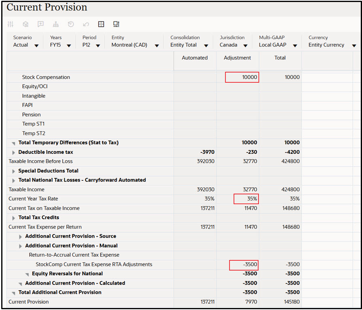The image size is (362, 310).
Task: Select Taxable Income Before Loss row label
Action: (40, 161)
